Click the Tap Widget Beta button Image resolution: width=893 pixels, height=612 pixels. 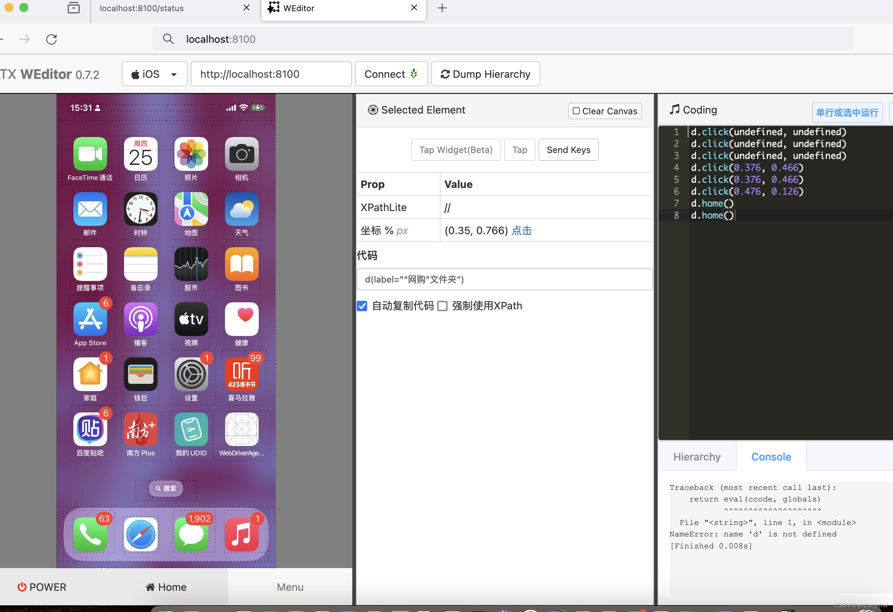455,150
